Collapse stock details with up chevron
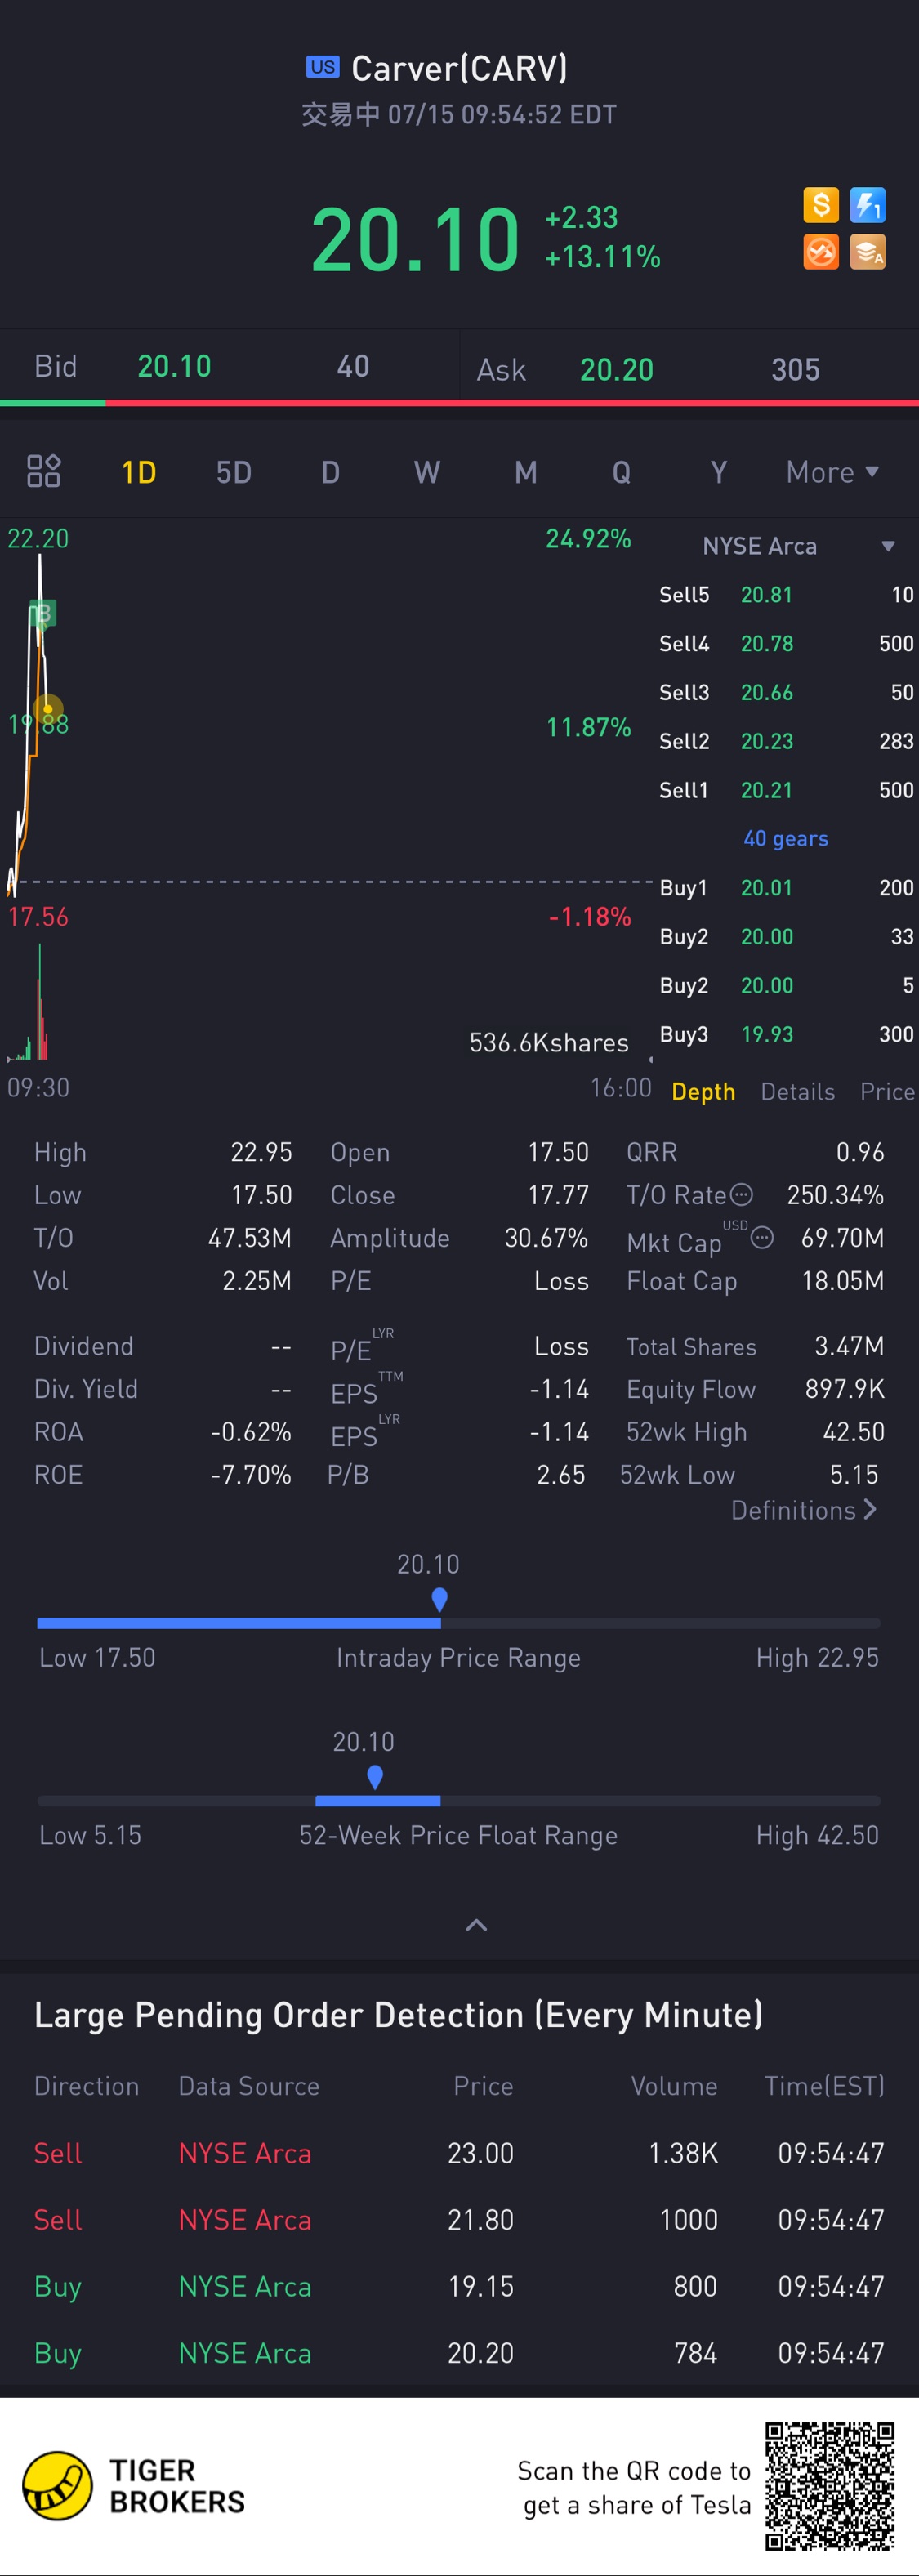Image resolution: width=919 pixels, height=2576 pixels. (x=477, y=1925)
